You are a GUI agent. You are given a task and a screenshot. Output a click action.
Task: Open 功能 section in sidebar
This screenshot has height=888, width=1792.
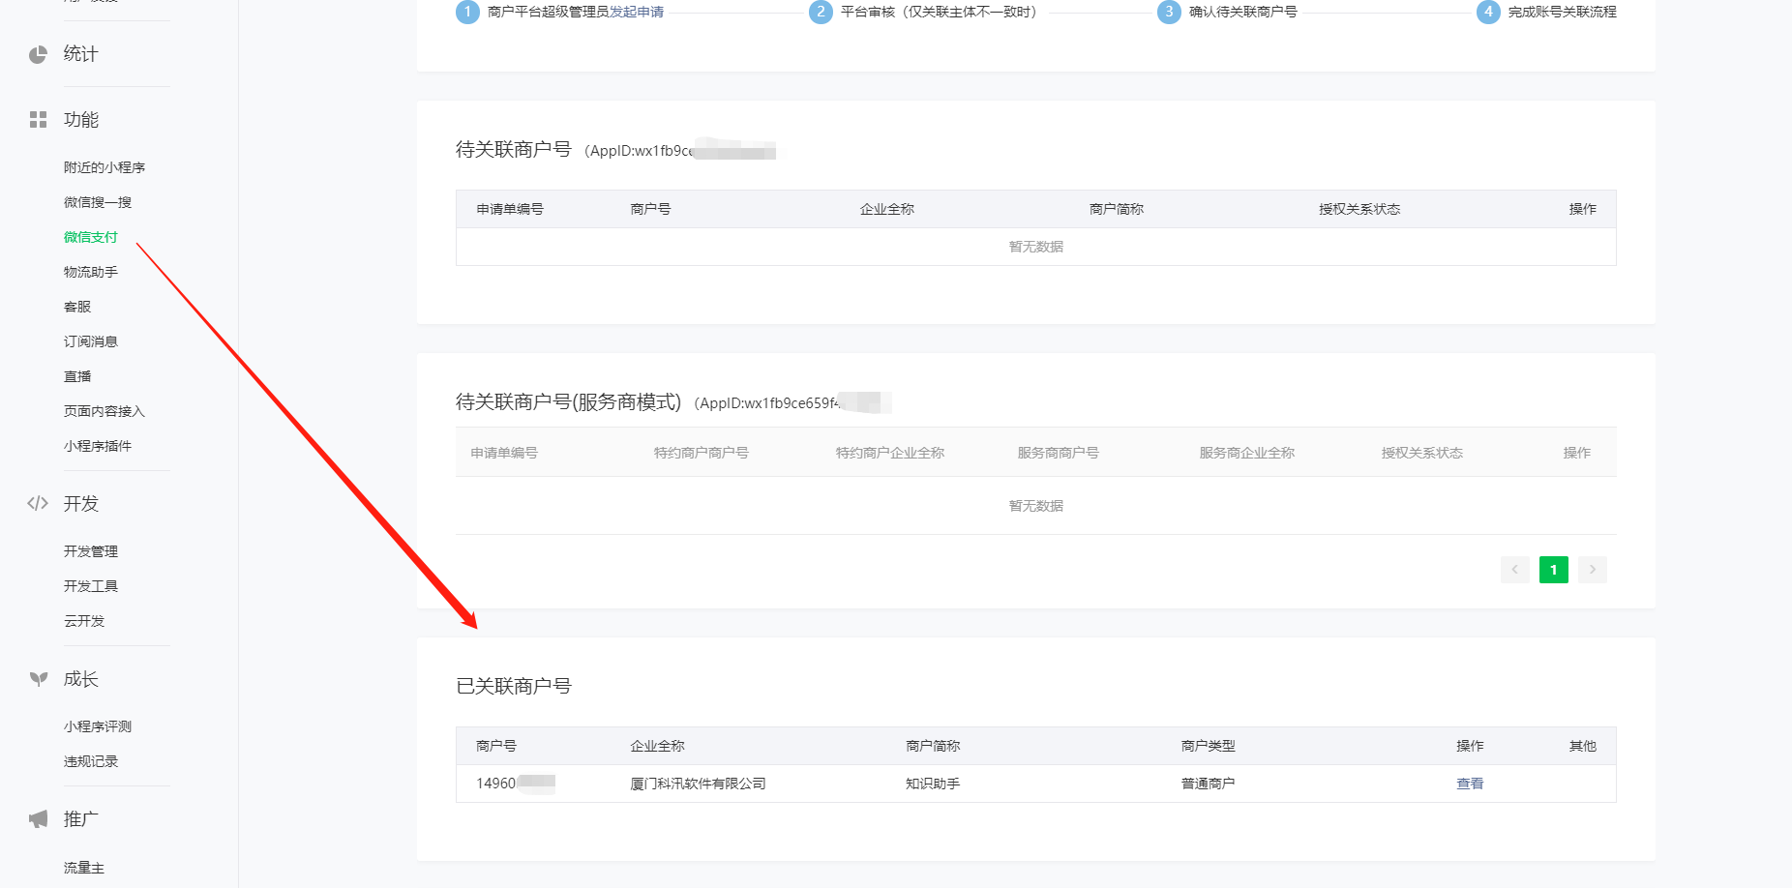click(x=81, y=120)
